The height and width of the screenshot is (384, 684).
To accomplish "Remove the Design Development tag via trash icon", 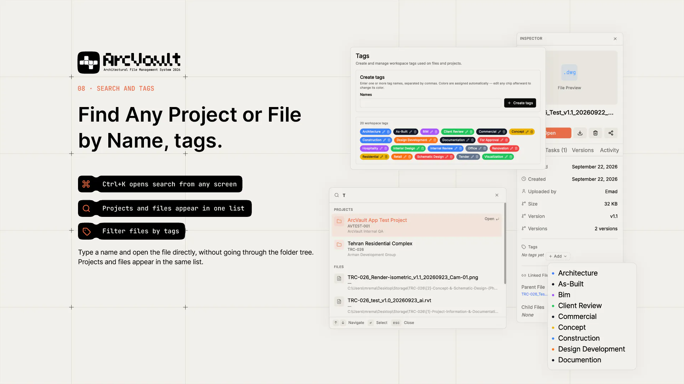I will click(435, 140).
